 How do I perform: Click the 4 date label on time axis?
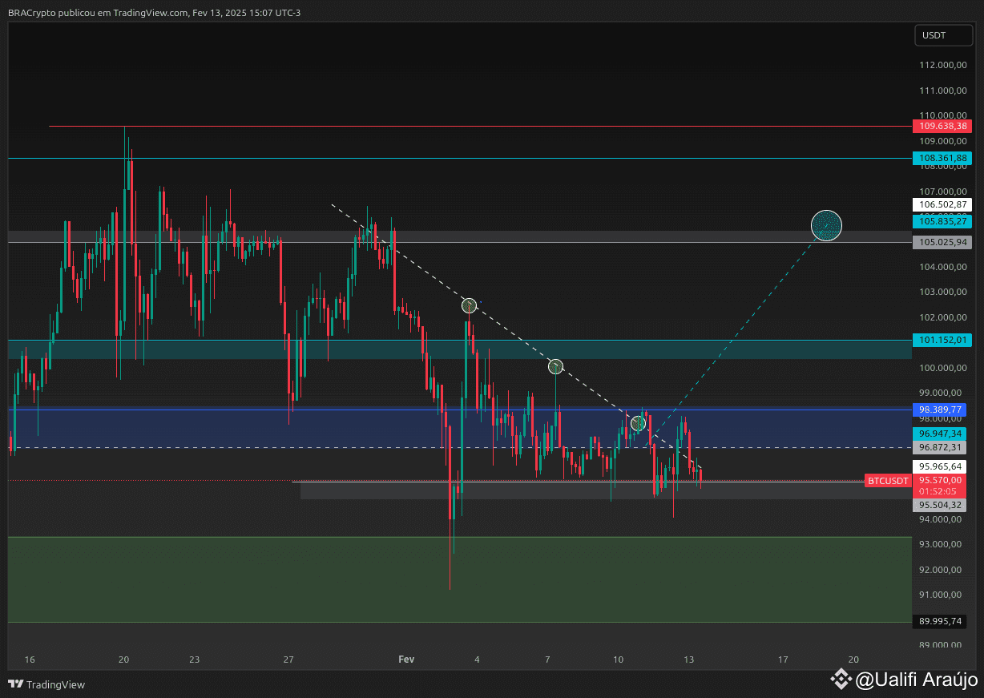click(x=477, y=660)
